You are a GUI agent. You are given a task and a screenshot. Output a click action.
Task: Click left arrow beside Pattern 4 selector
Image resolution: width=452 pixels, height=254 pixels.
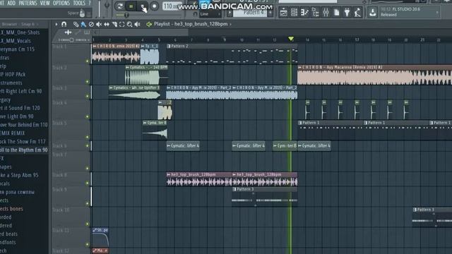pyautogui.click(x=230, y=13)
